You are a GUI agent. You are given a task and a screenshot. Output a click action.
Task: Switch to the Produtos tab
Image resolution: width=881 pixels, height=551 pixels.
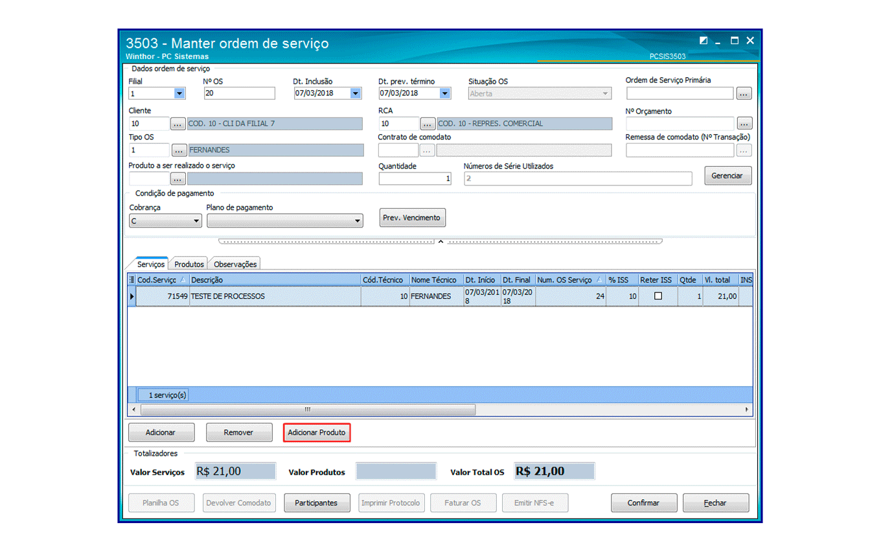coord(189,264)
